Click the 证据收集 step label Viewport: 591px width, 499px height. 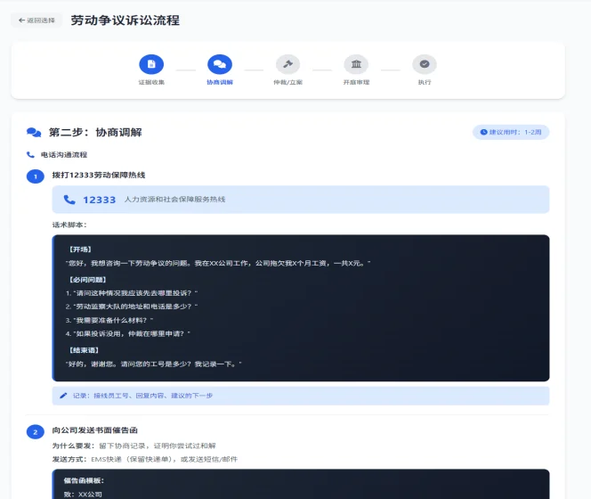coord(151,82)
